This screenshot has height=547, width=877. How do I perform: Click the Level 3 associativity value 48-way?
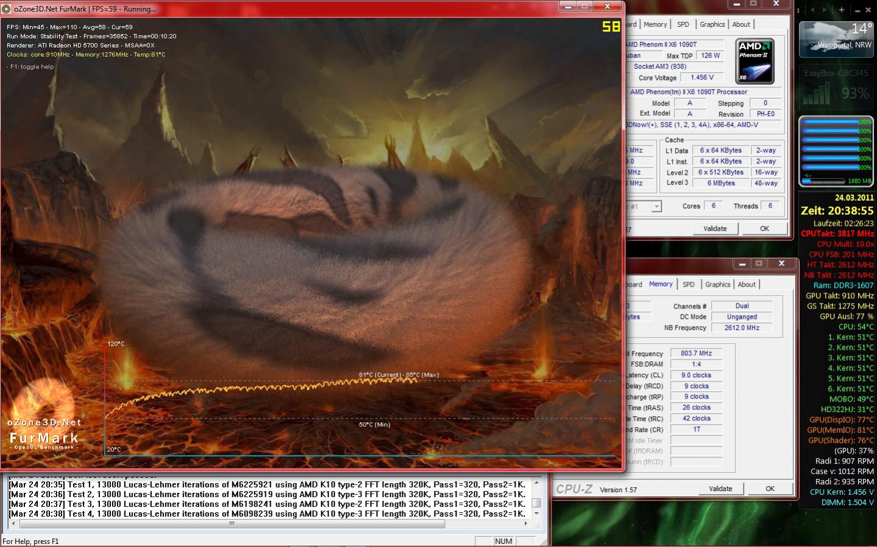766,183
